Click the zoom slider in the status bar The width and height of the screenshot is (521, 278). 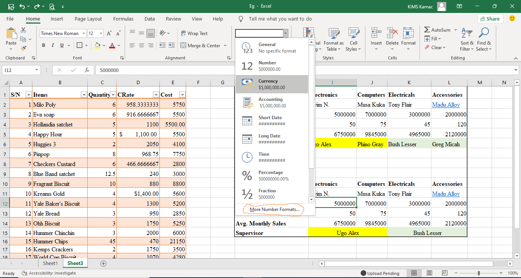(478, 273)
